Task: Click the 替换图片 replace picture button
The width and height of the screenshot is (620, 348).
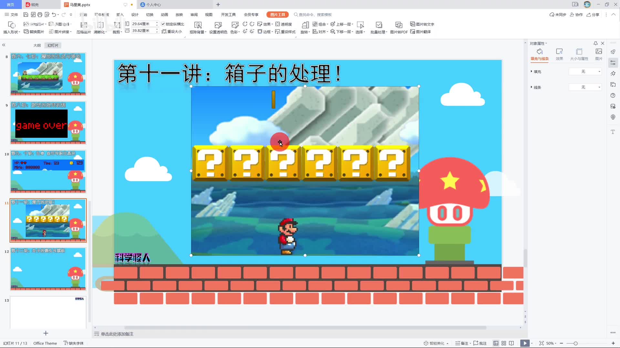Action: (34, 32)
